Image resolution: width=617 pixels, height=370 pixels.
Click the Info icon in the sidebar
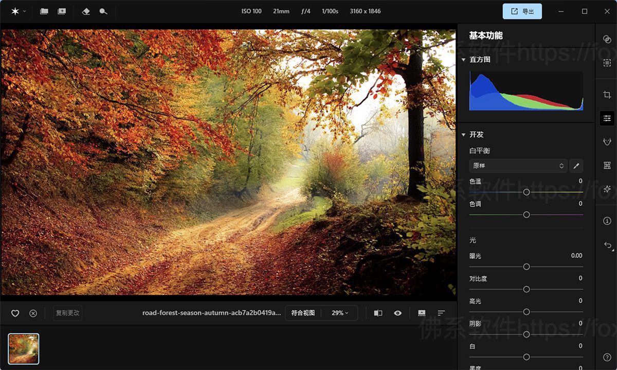pyautogui.click(x=607, y=221)
